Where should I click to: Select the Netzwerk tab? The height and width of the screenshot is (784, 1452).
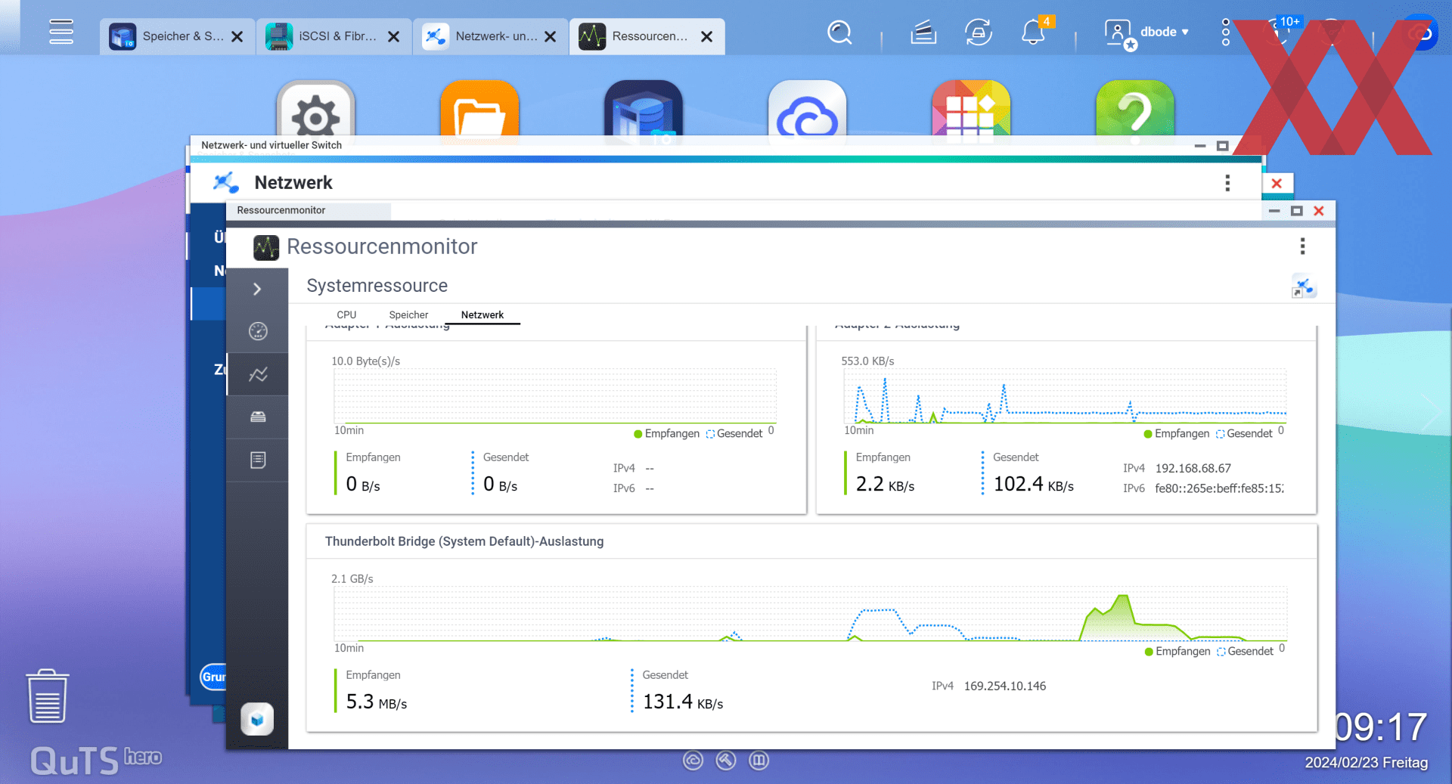[x=482, y=315]
